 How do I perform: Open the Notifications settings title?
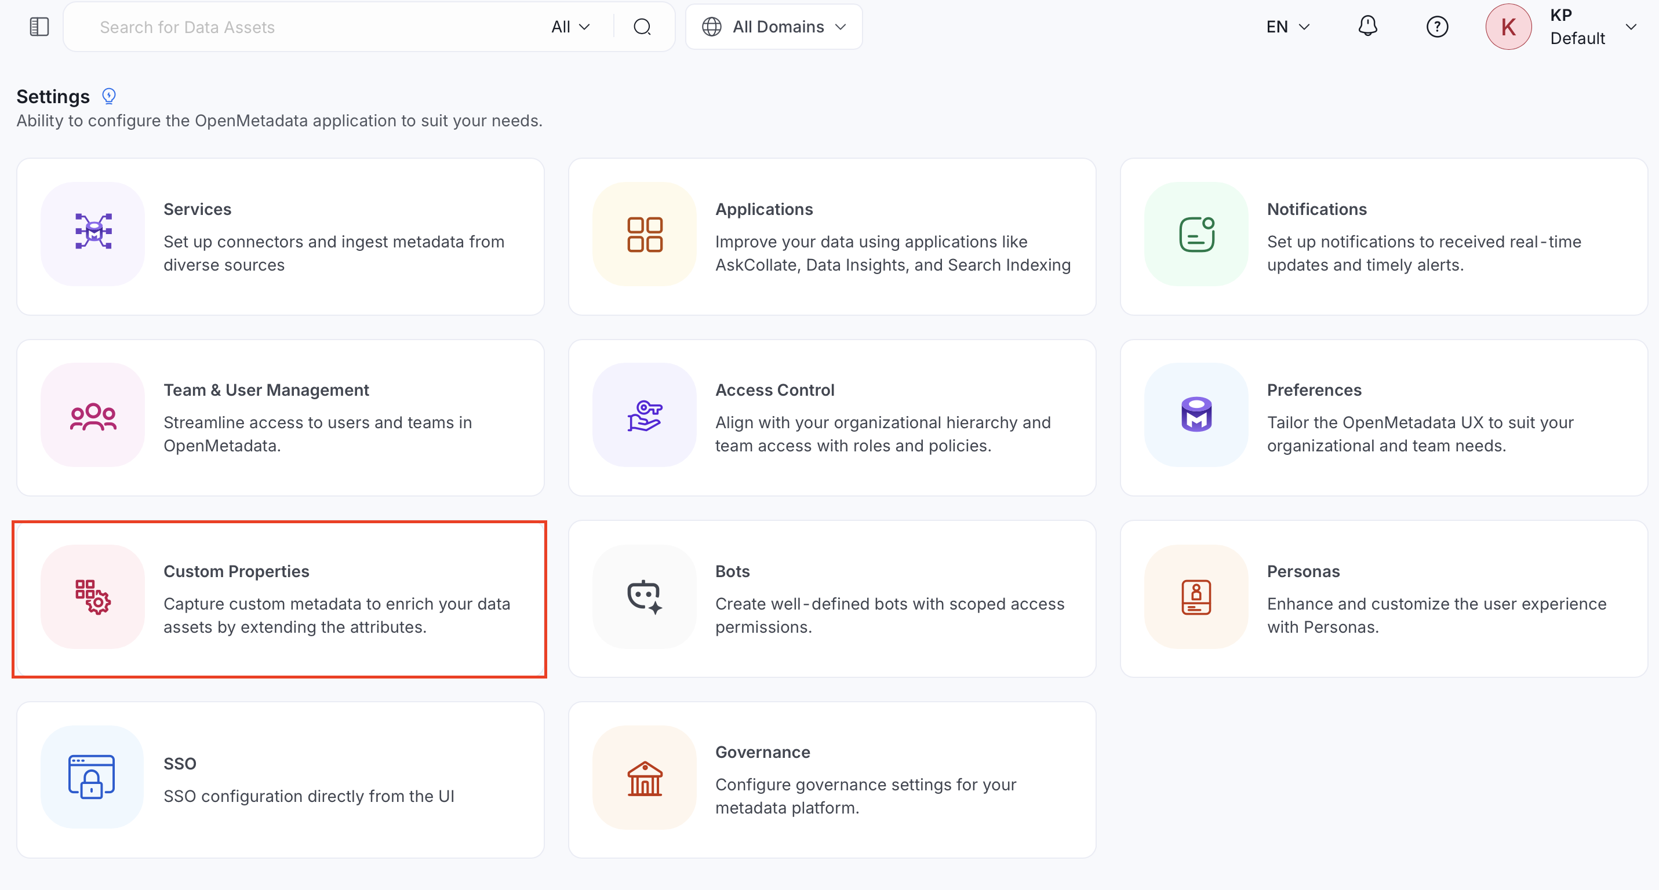tap(1316, 209)
